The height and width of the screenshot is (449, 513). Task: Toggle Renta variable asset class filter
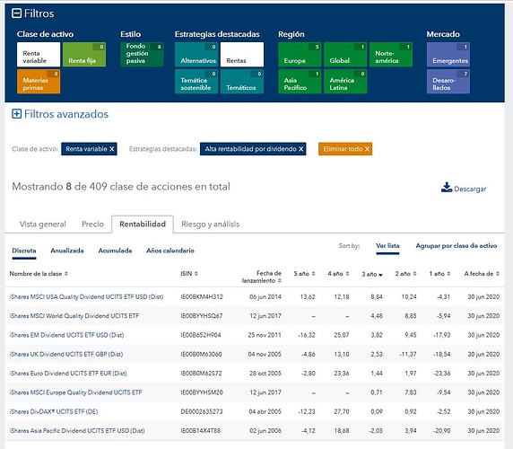click(39, 55)
